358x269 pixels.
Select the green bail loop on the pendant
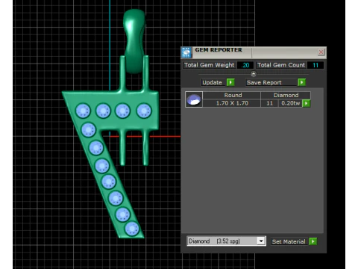134,41
